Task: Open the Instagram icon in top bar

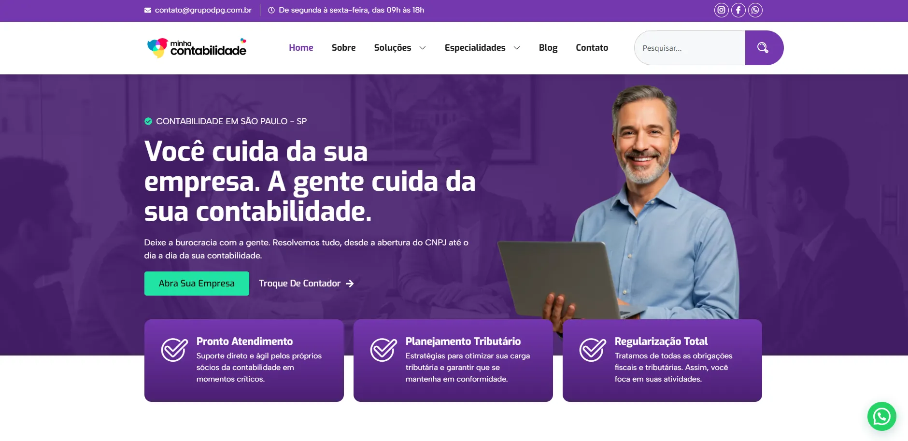Action: click(721, 10)
